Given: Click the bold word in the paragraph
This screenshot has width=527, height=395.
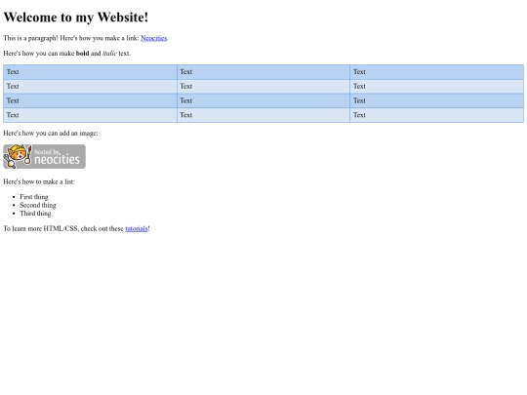Looking at the screenshot, I should pos(82,53).
